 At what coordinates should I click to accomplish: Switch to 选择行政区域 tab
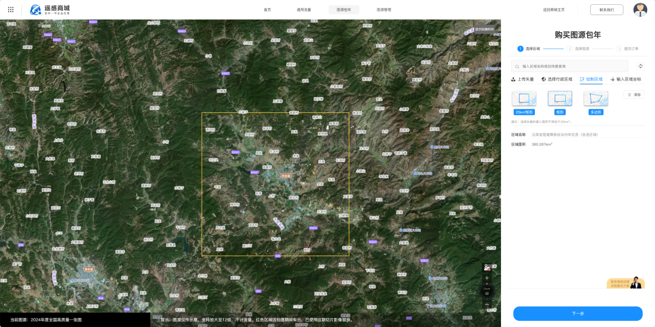pyautogui.click(x=557, y=79)
